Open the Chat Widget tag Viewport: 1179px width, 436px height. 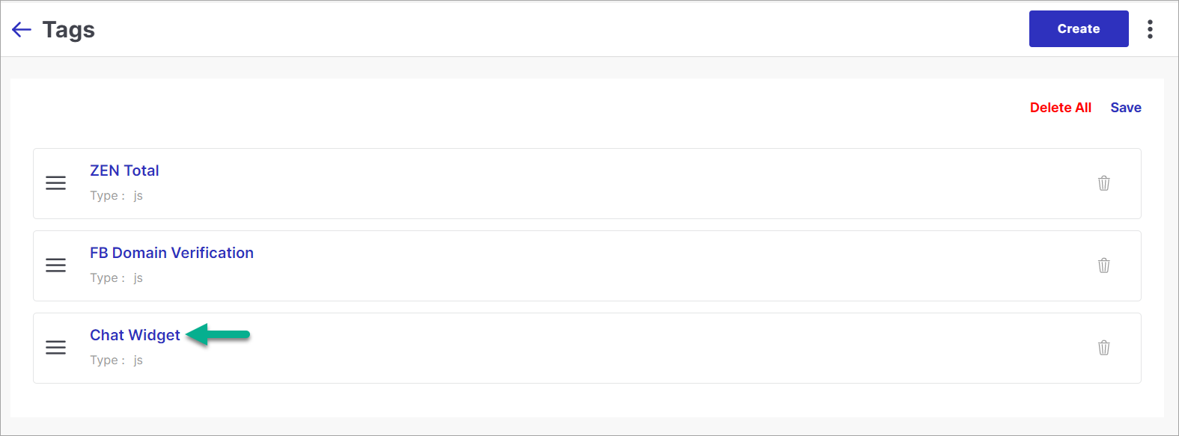pyautogui.click(x=135, y=335)
